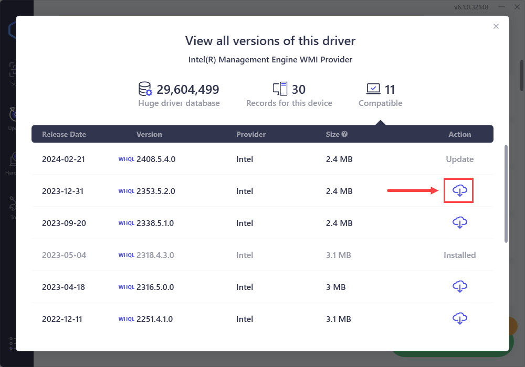Viewport: 525px width, 367px height.
Task: Click the laptop icon beside 11 compatible
Action: tap(373, 89)
